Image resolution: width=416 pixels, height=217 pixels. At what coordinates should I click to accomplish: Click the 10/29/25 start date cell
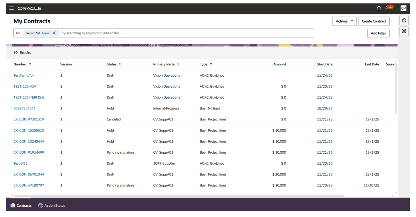325,108
